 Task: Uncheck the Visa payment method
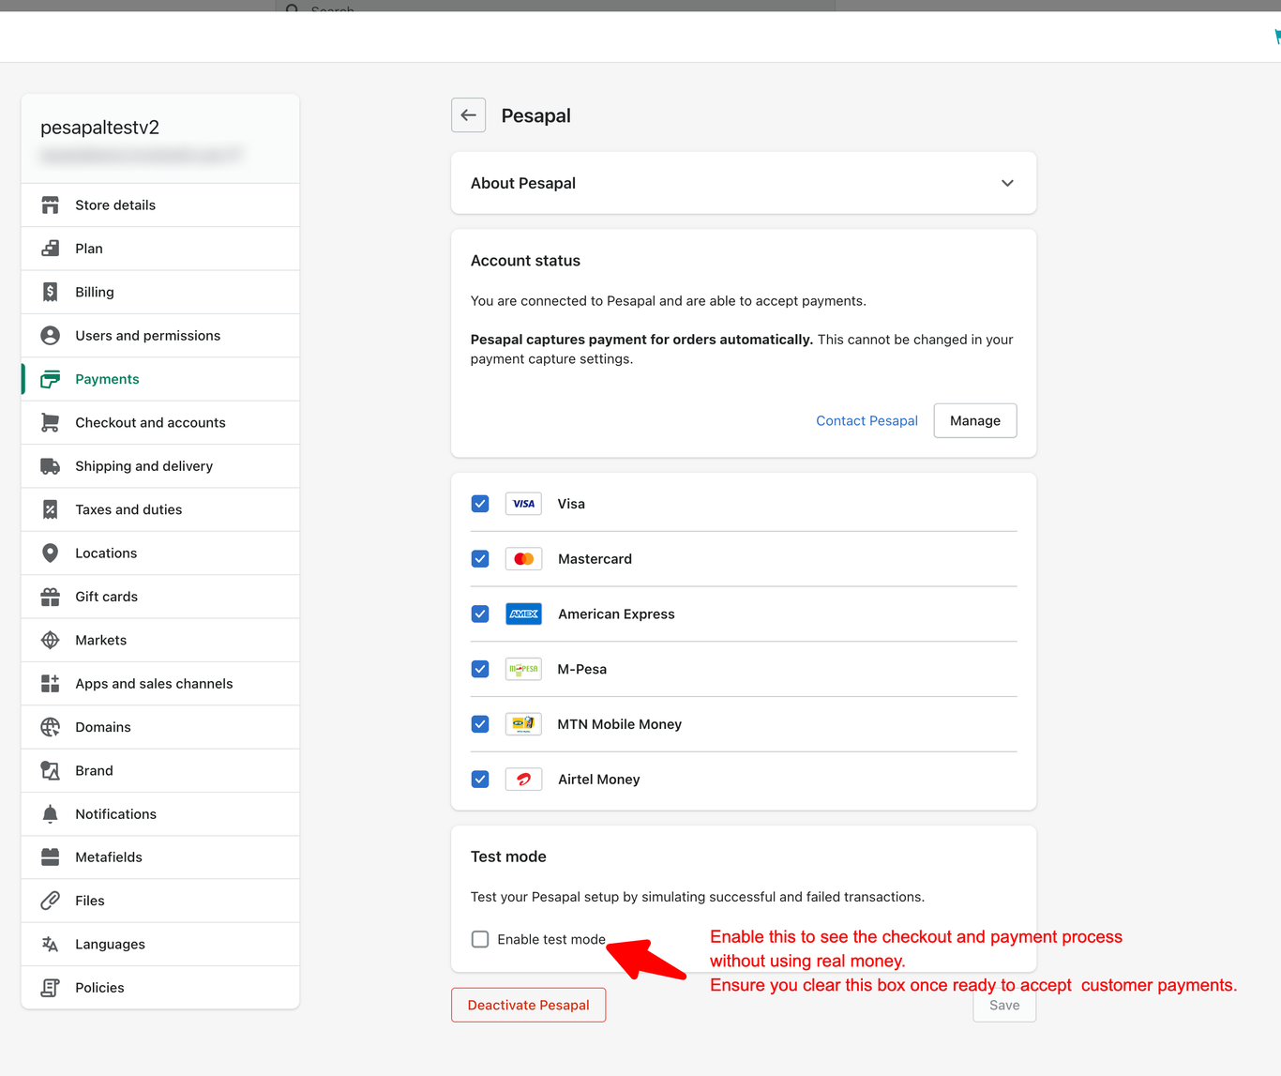pyautogui.click(x=480, y=504)
